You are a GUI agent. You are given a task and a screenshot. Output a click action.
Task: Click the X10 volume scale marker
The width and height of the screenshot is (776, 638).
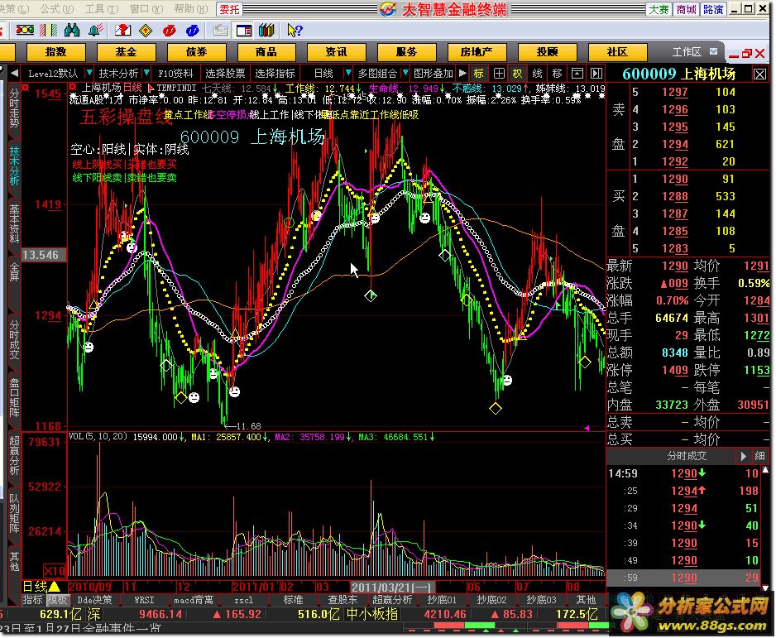point(54,571)
